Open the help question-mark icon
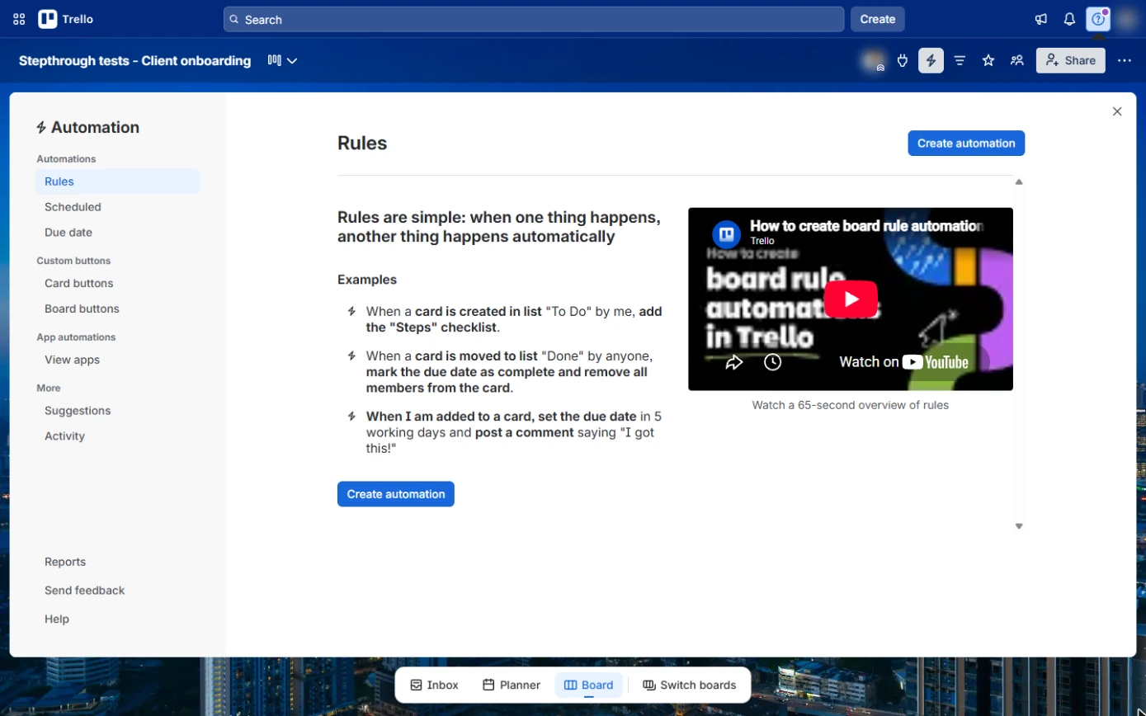 (1097, 19)
